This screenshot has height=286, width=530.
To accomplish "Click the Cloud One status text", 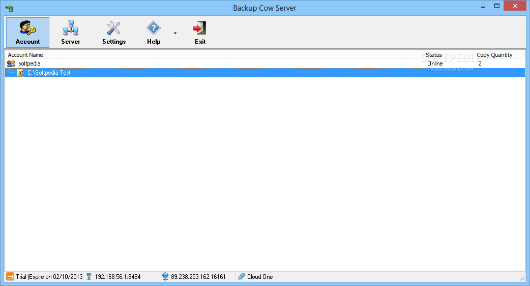I will click(260, 276).
